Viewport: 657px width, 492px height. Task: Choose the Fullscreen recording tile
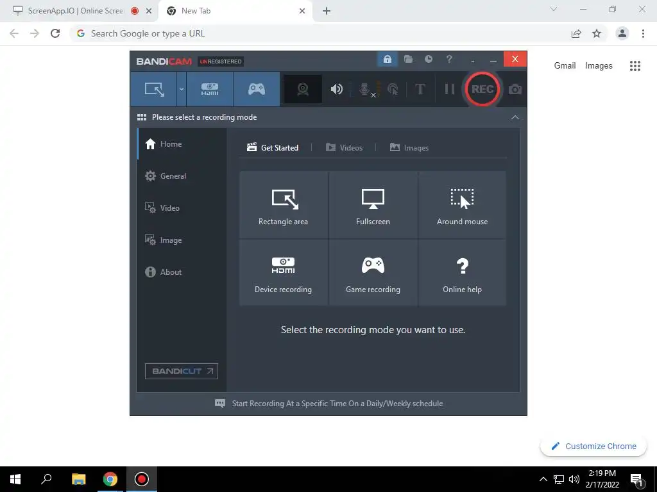click(x=373, y=204)
